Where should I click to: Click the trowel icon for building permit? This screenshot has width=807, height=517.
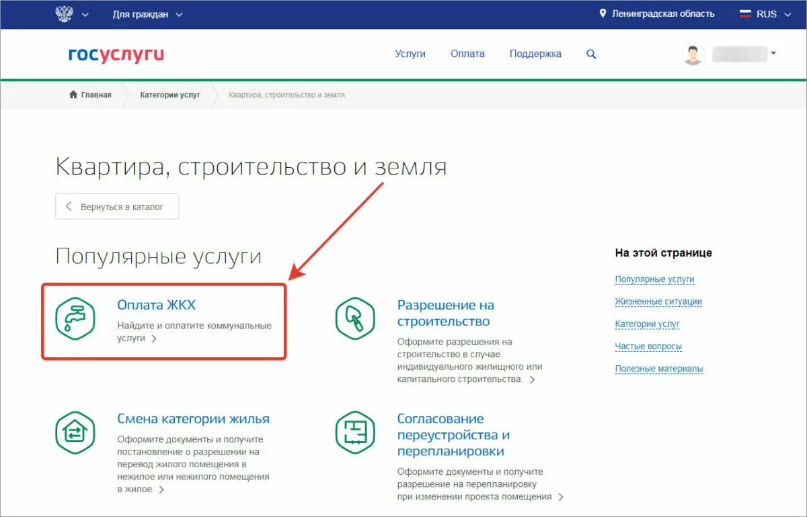pos(355,318)
